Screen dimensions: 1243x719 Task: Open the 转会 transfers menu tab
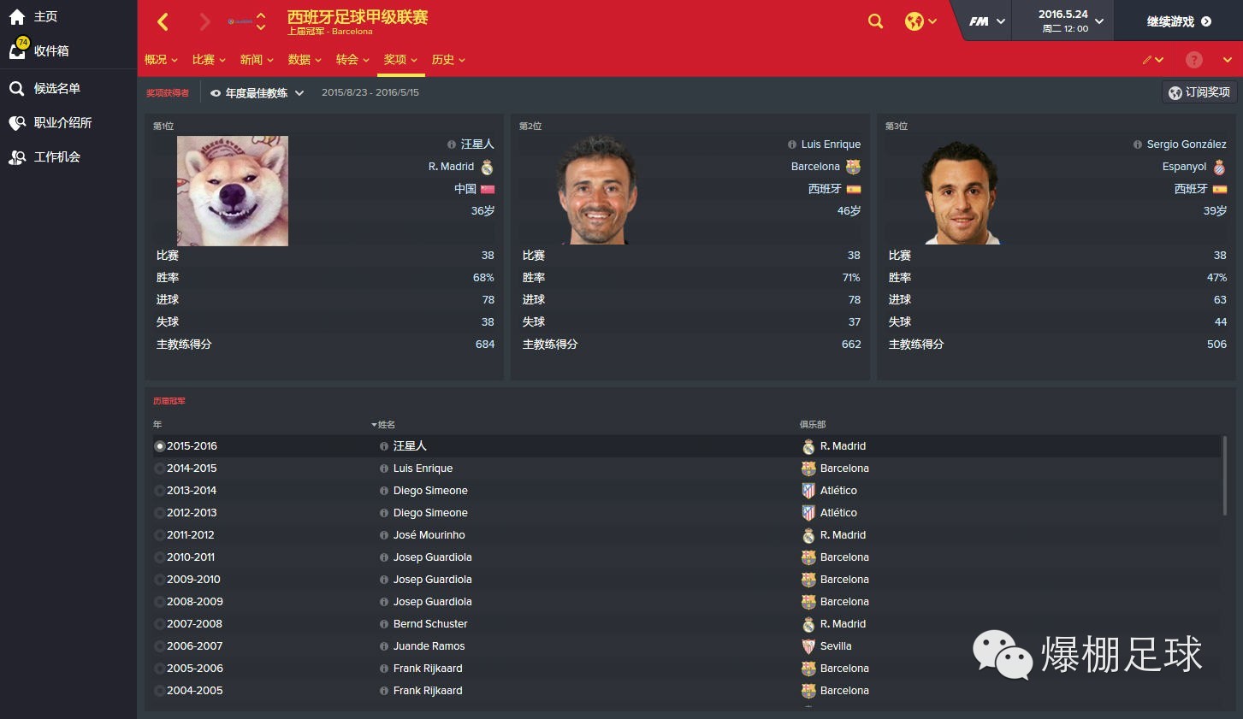point(352,60)
